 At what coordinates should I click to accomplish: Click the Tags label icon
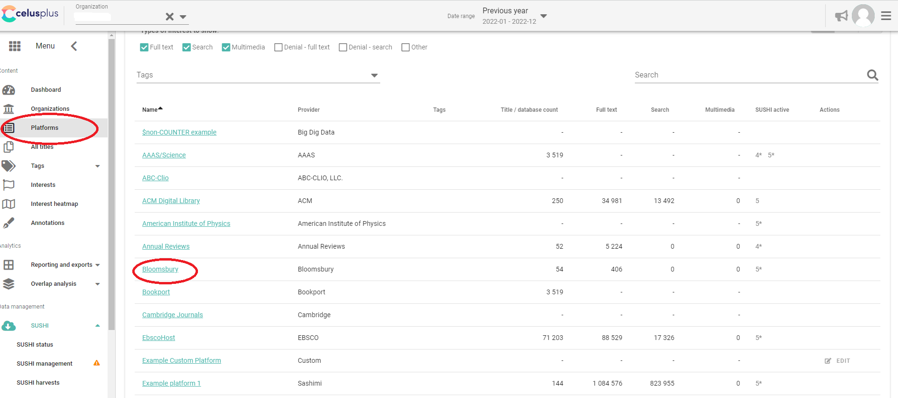pos(9,166)
